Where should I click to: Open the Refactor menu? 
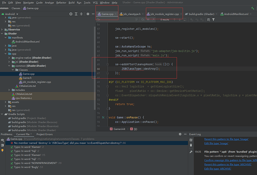point(61,3)
